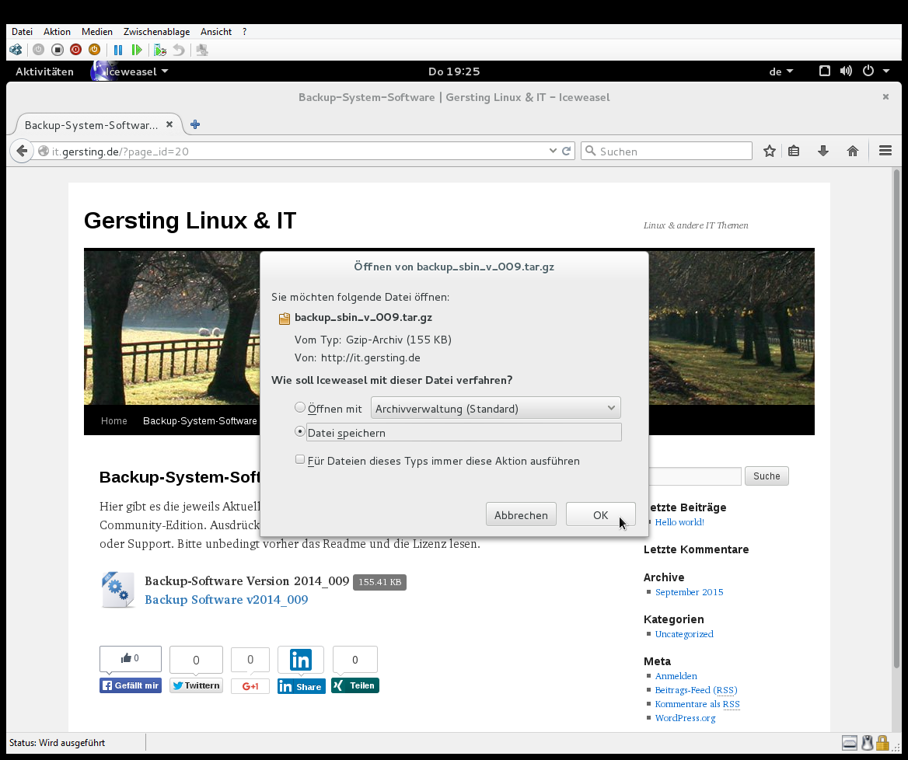The height and width of the screenshot is (760, 908).
Task: Pause the virtual machine
Action: pos(118,50)
